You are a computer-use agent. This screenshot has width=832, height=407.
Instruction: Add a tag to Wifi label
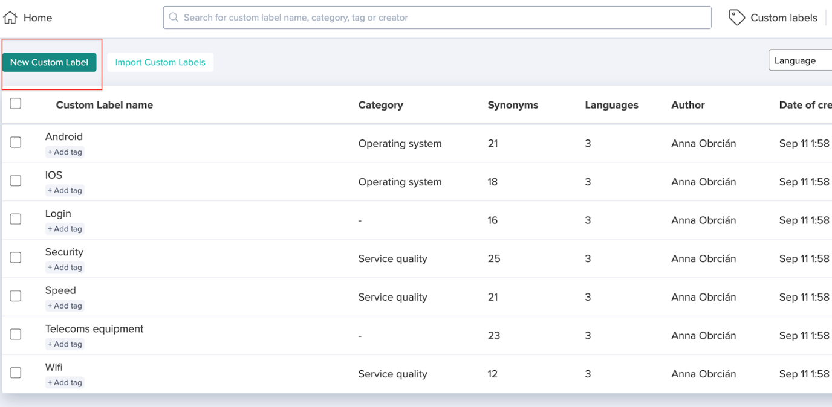pos(65,383)
